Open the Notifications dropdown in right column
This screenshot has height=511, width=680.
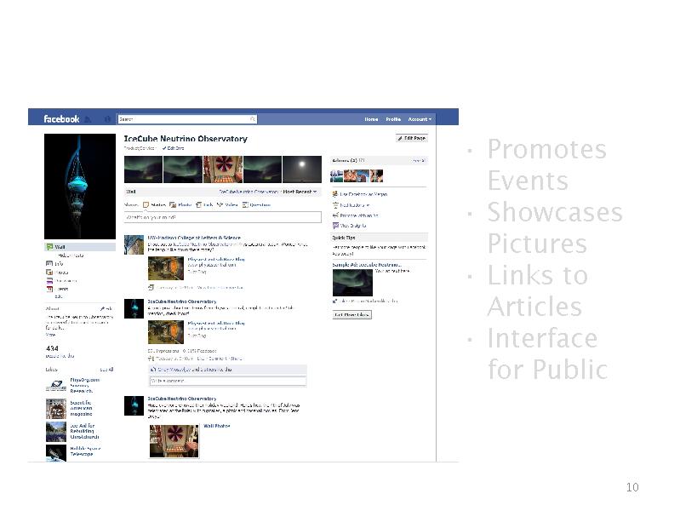[351, 205]
